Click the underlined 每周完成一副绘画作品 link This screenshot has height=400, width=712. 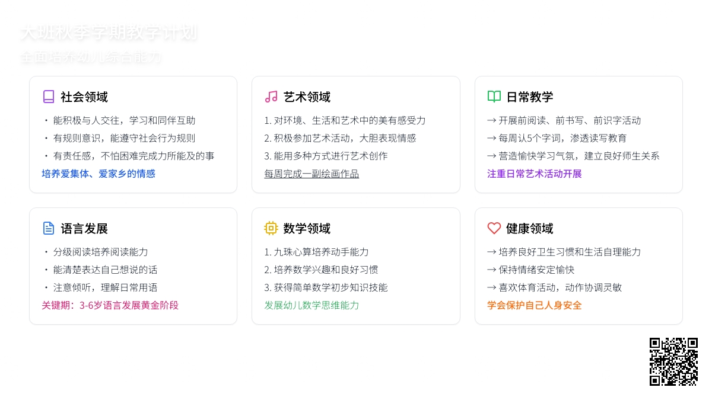tap(311, 174)
